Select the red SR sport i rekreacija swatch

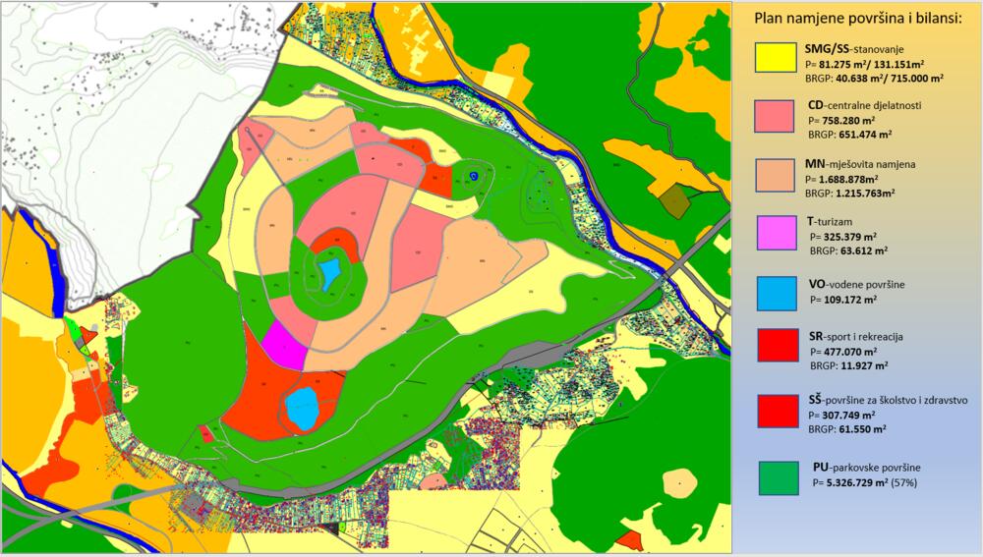[x=776, y=348]
